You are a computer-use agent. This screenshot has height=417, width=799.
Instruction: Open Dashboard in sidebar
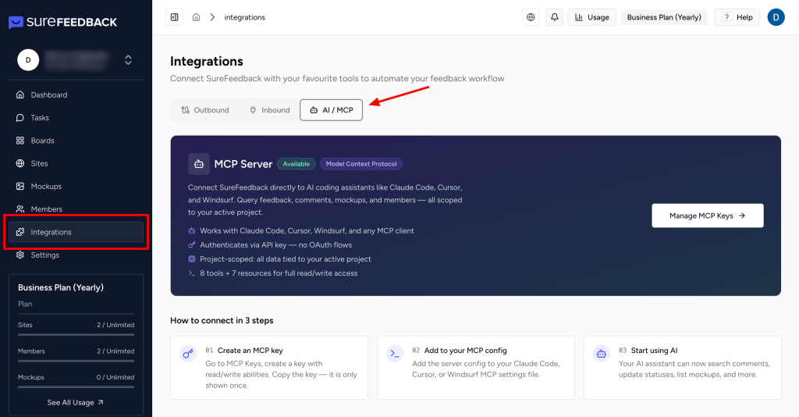76,94
